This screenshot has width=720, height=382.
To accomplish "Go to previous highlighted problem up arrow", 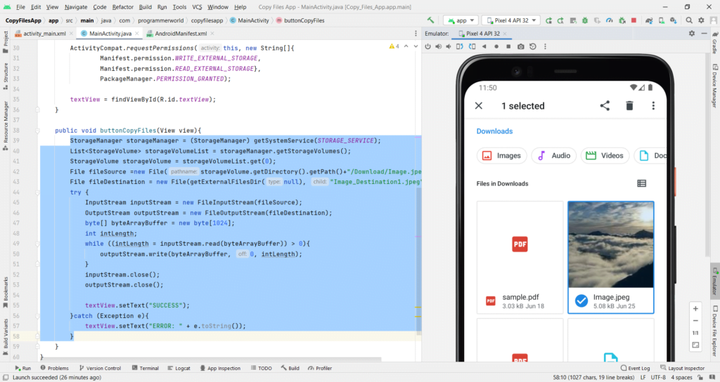I will click(406, 46).
